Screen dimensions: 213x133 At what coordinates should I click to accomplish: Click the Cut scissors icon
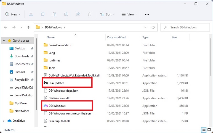click(31, 14)
